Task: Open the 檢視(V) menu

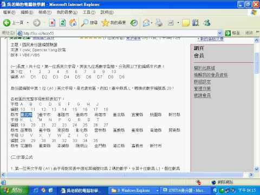Action: click(x=45, y=12)
